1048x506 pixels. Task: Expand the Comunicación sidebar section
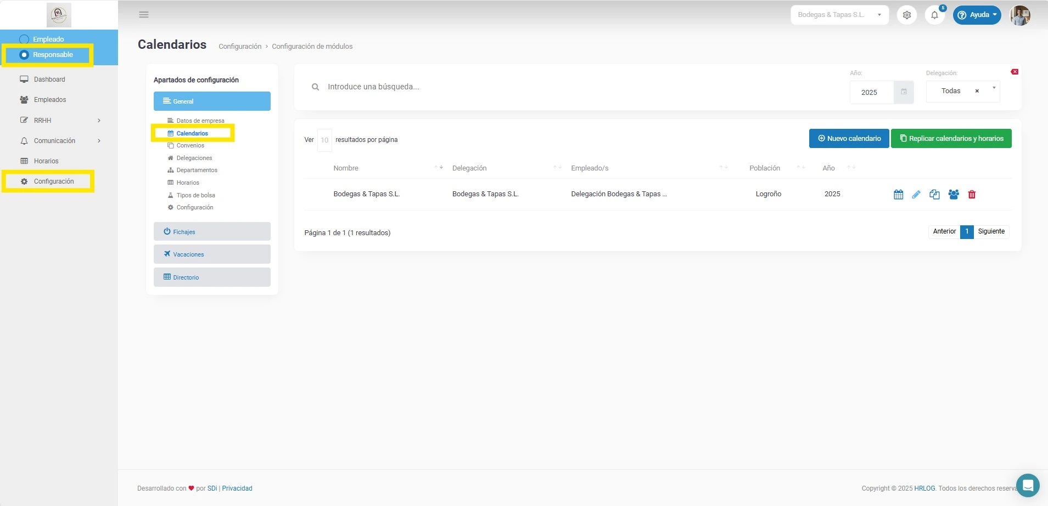[60, 140]
